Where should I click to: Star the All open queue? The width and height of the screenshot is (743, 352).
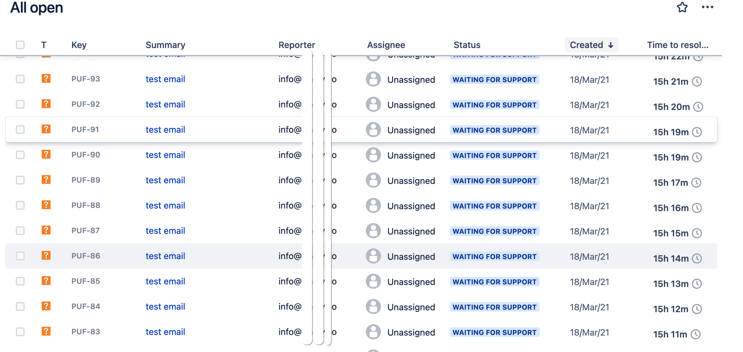click(x=682, y=7)
